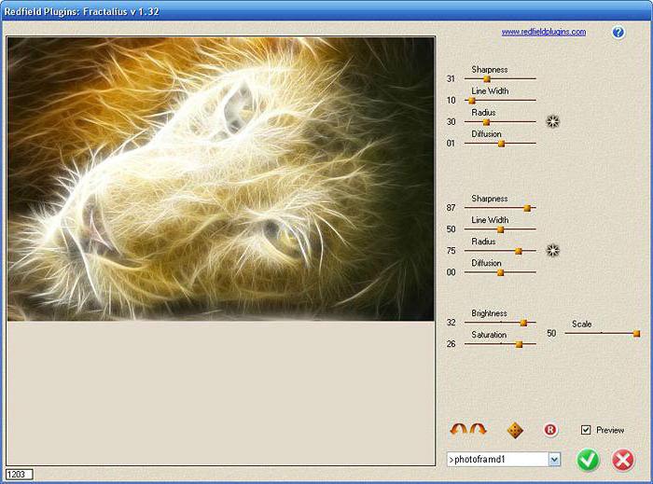Open the help question mark icon

point(618,33)
